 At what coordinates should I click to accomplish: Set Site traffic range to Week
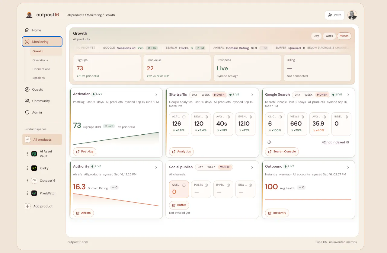[206, 95]
